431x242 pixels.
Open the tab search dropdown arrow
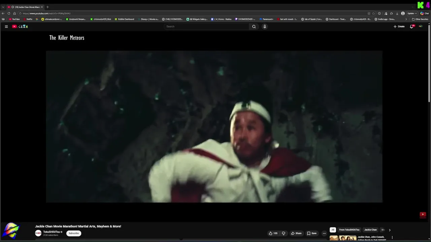tap(3, 7)
